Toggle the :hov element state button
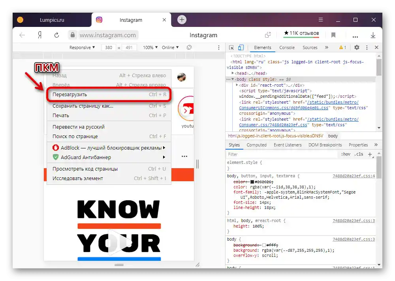This screenshot has width=395, height=281. [x=346, y=154]
